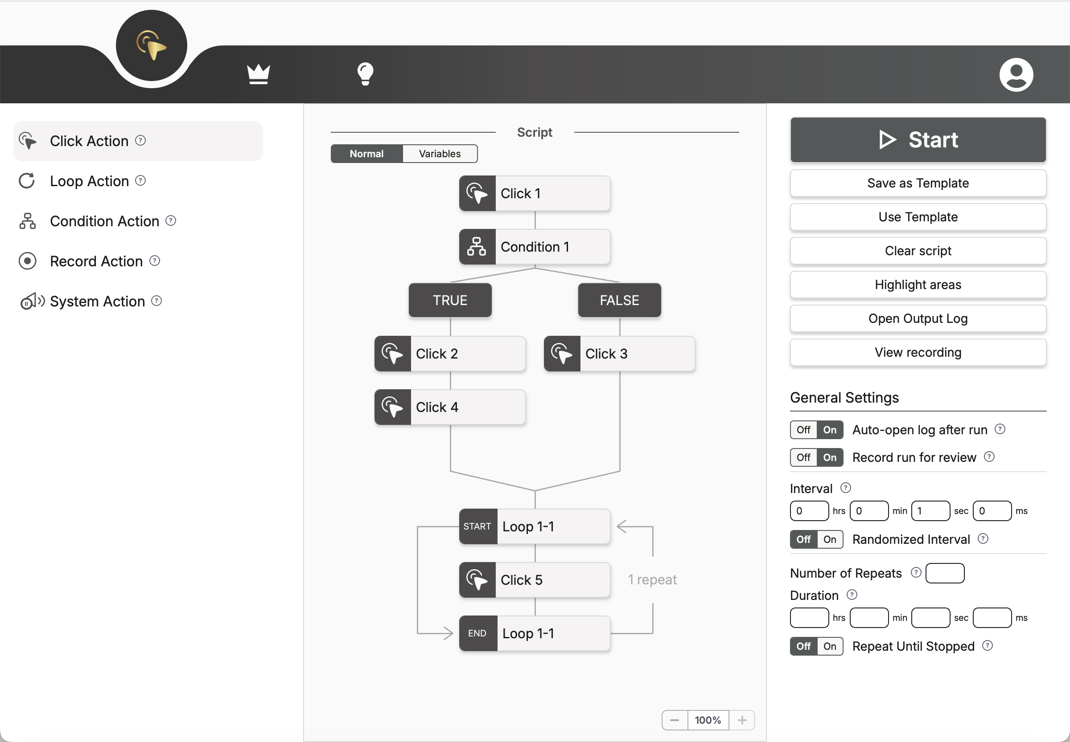This screenshot has height=742, width=1070.
Task: Zoom in the script canvas with plus
Action: 742,721
